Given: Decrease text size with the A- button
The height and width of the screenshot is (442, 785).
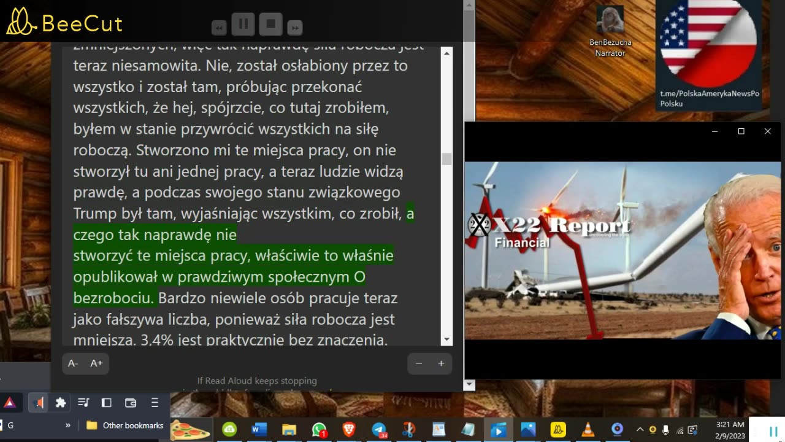Looking at the screenshot, I should (73, 363).
